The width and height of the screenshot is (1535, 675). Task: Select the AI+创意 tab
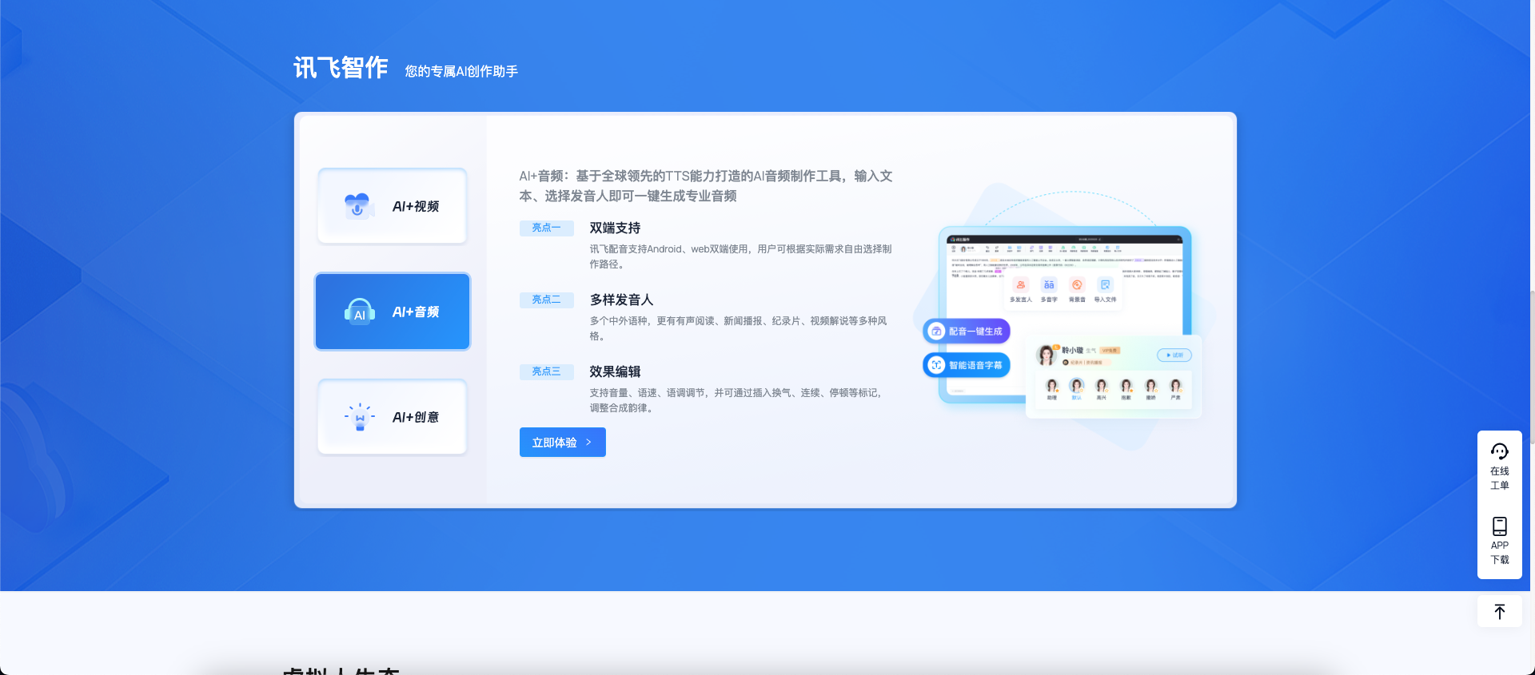click(392, 417)
